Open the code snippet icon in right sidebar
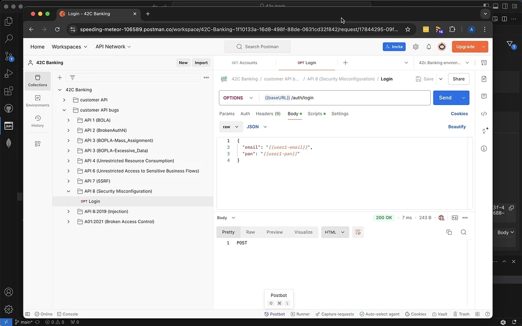Screen dimensions: 522x326 pos(484,114)
